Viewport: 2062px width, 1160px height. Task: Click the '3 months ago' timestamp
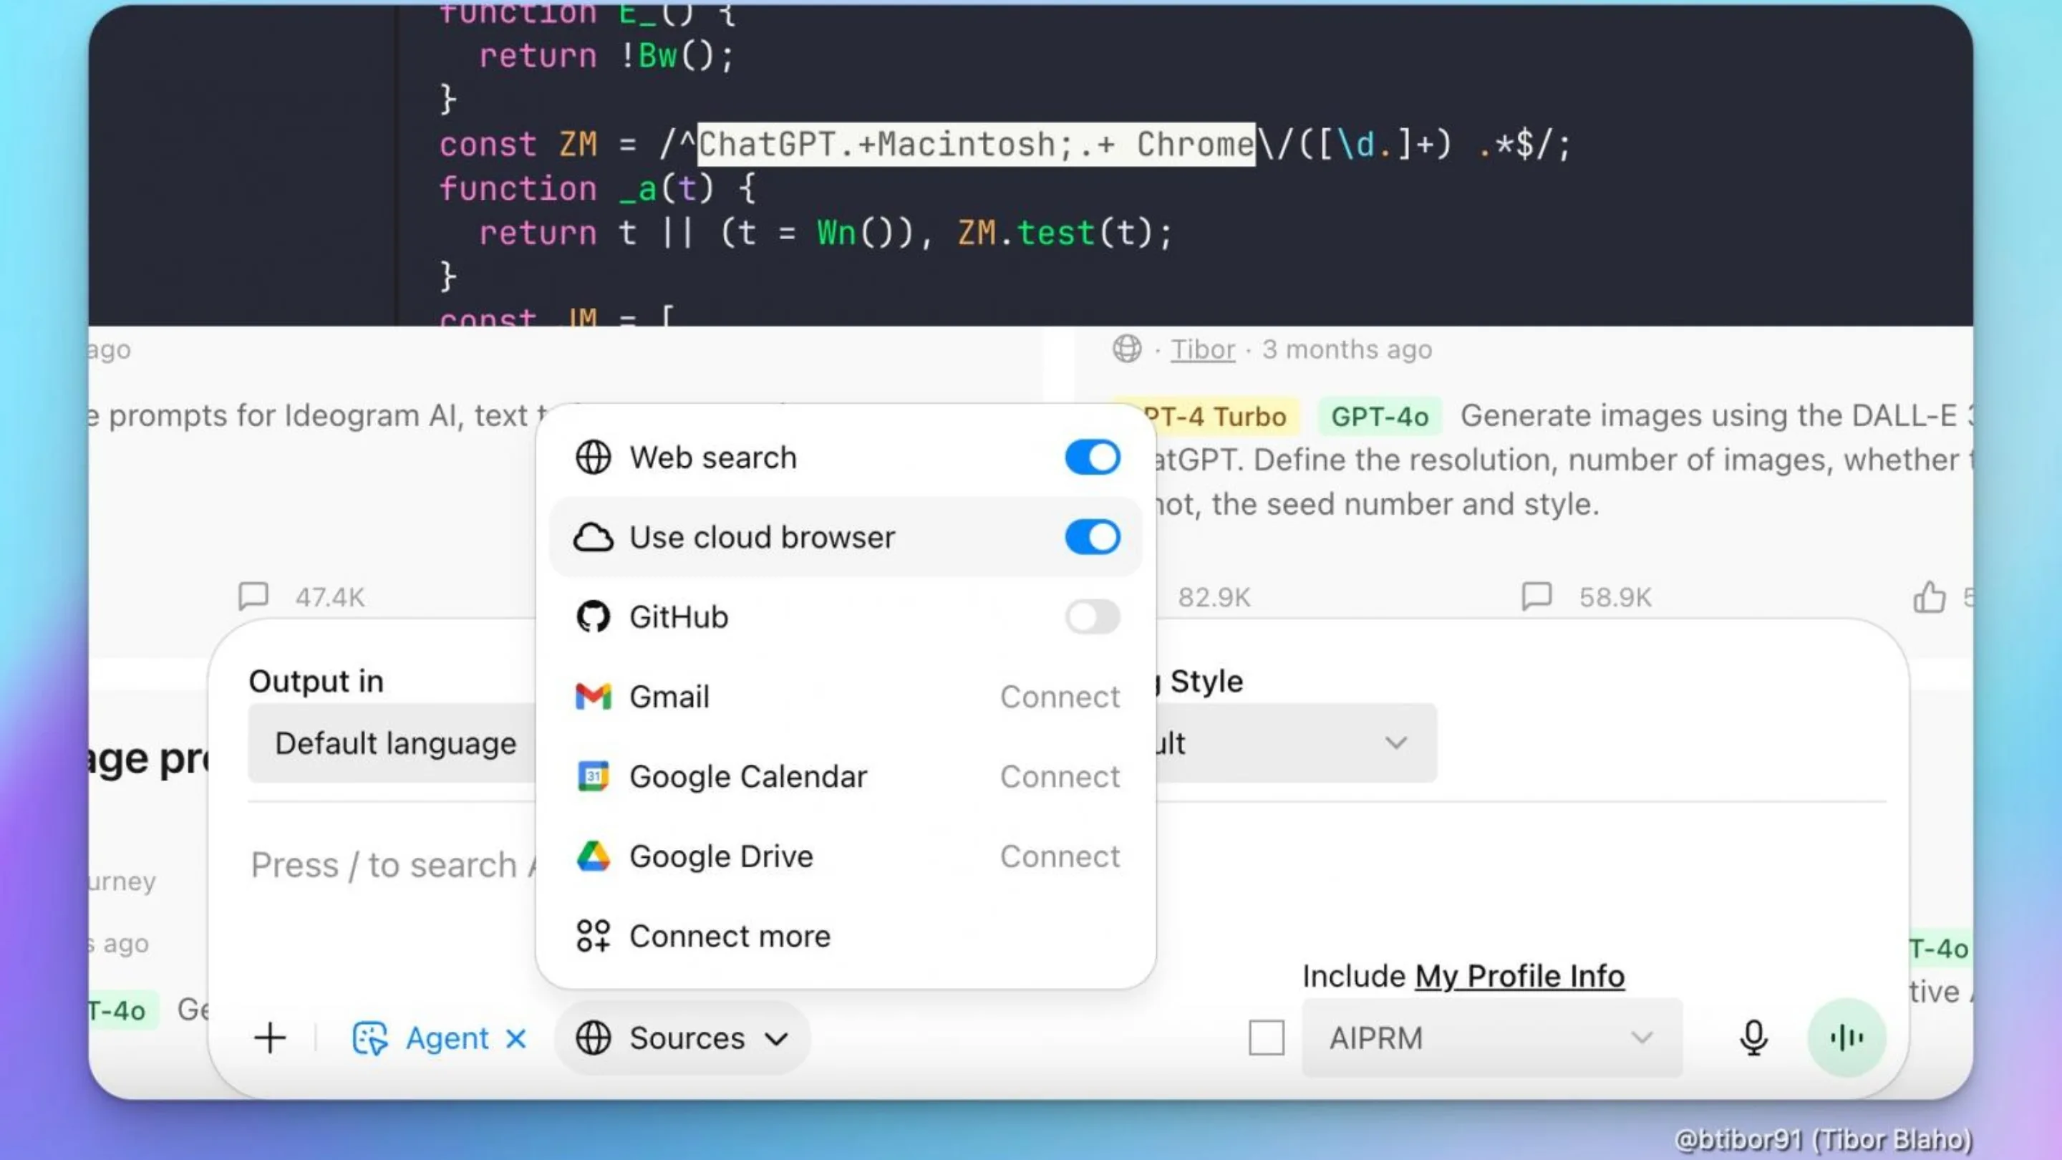pyautogui.click(x=1346, y=349)
